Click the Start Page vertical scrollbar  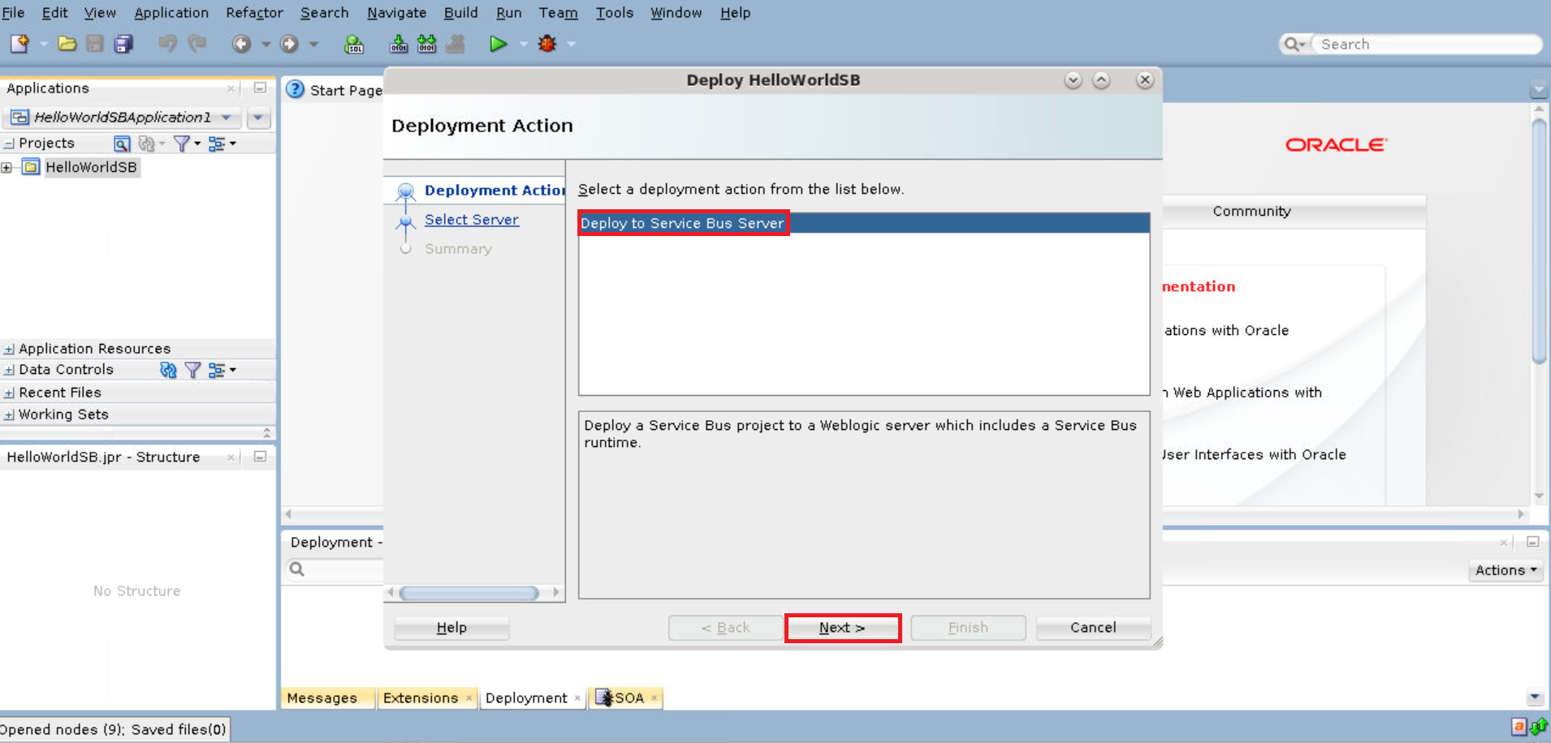click(x=1539, y=242)
